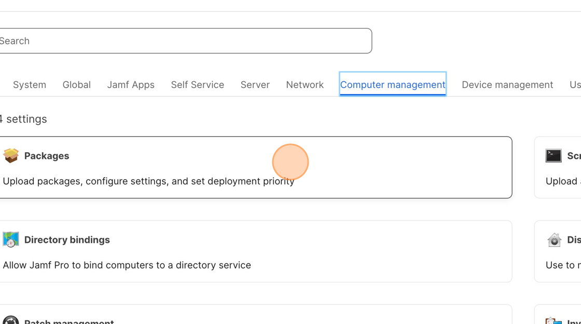Open the Jamf Apps tab
The height and width of the screenshot is (324, 581).
pyautogui.click(x=131, y=85)
